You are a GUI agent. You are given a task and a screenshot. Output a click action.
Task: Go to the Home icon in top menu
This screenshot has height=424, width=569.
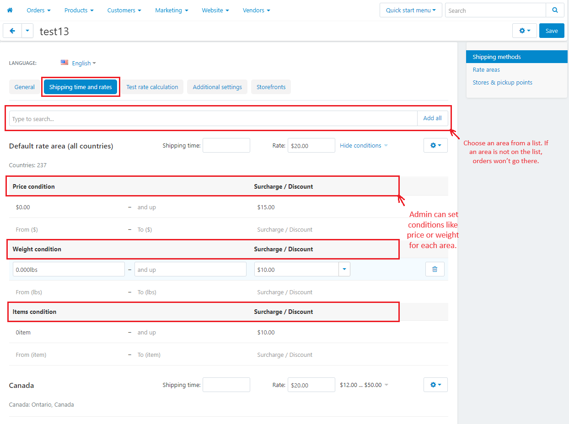point(10,10)
